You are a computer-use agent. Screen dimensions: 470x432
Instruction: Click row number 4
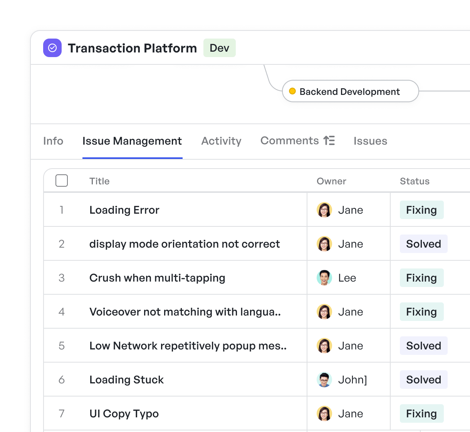[62, 312]
